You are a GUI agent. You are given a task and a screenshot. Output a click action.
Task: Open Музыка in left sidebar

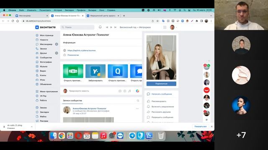(x=41, y=67)
